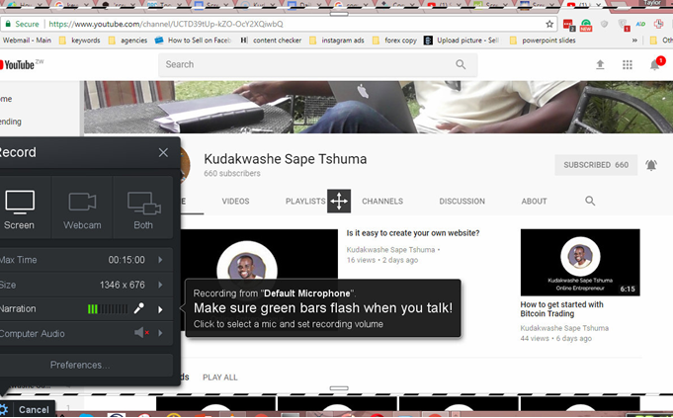Viewport: 673px width, 418px height.
Task: Toggle the muted Computer Audio speaker
Action: [x=141, y=333]
